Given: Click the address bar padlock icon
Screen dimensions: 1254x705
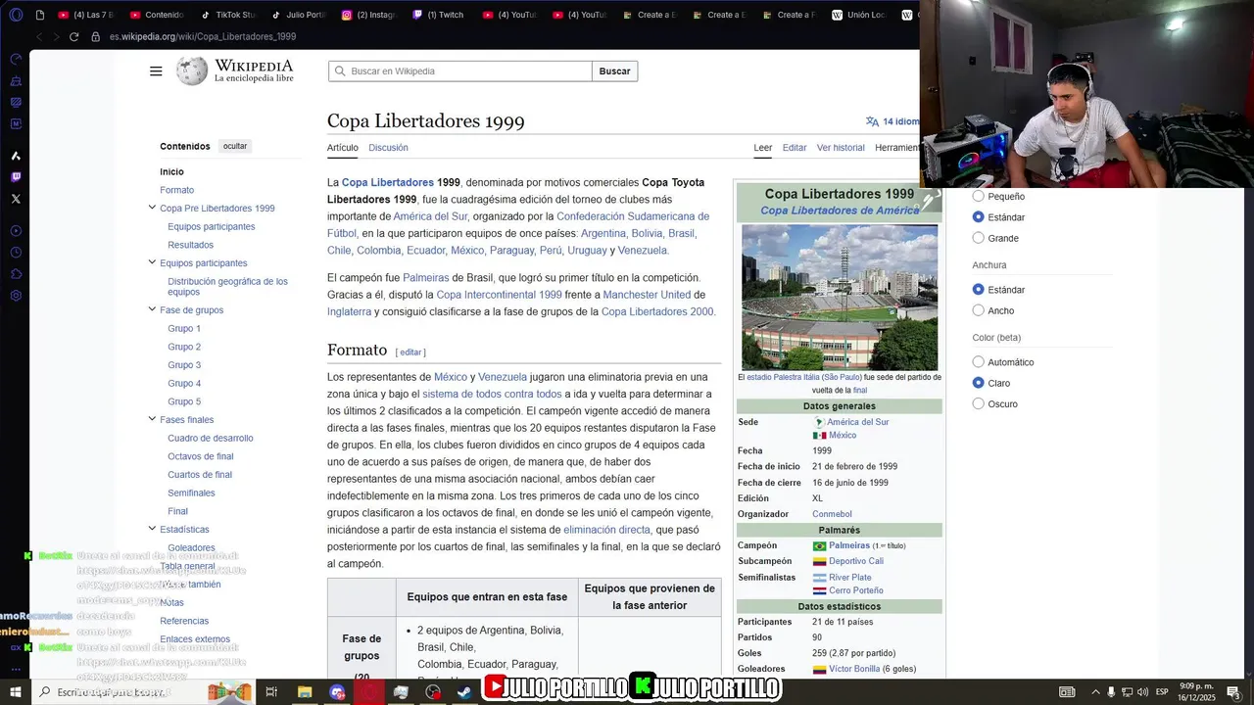Looking at the screenshot, I should 96,36.
